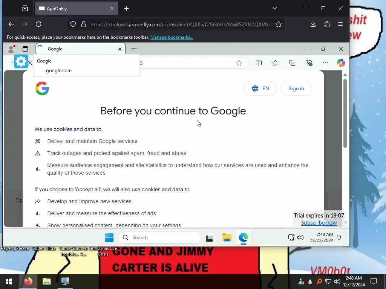Toggle Edge split screen icon
The width and height of the screenshot is (386, 289).
tap(259, 63)
